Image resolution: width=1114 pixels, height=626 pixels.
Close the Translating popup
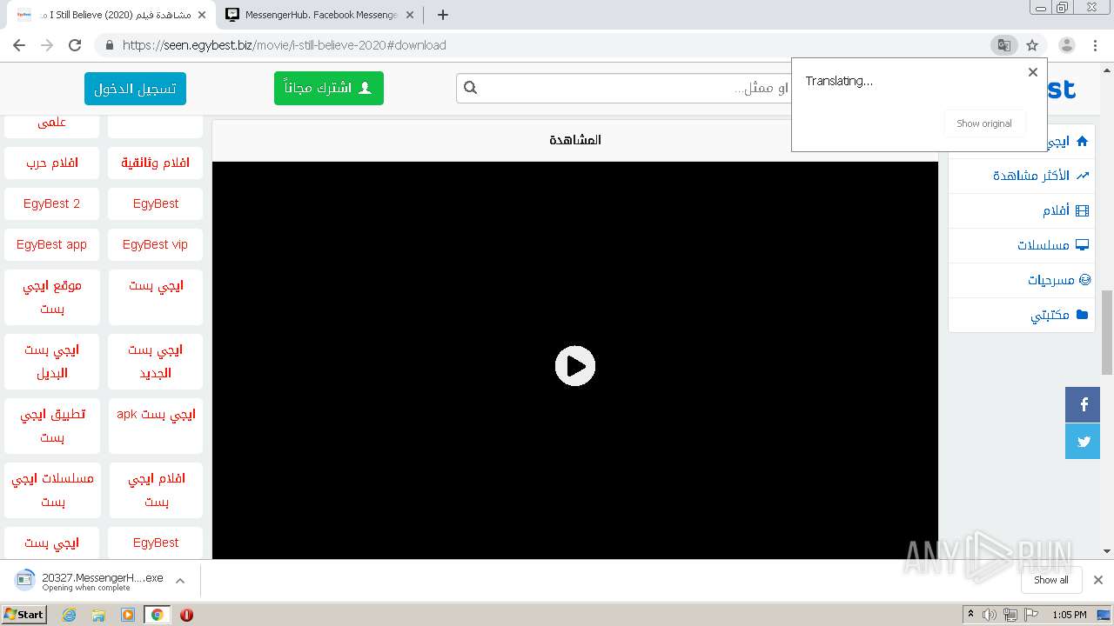[1033, 72]
